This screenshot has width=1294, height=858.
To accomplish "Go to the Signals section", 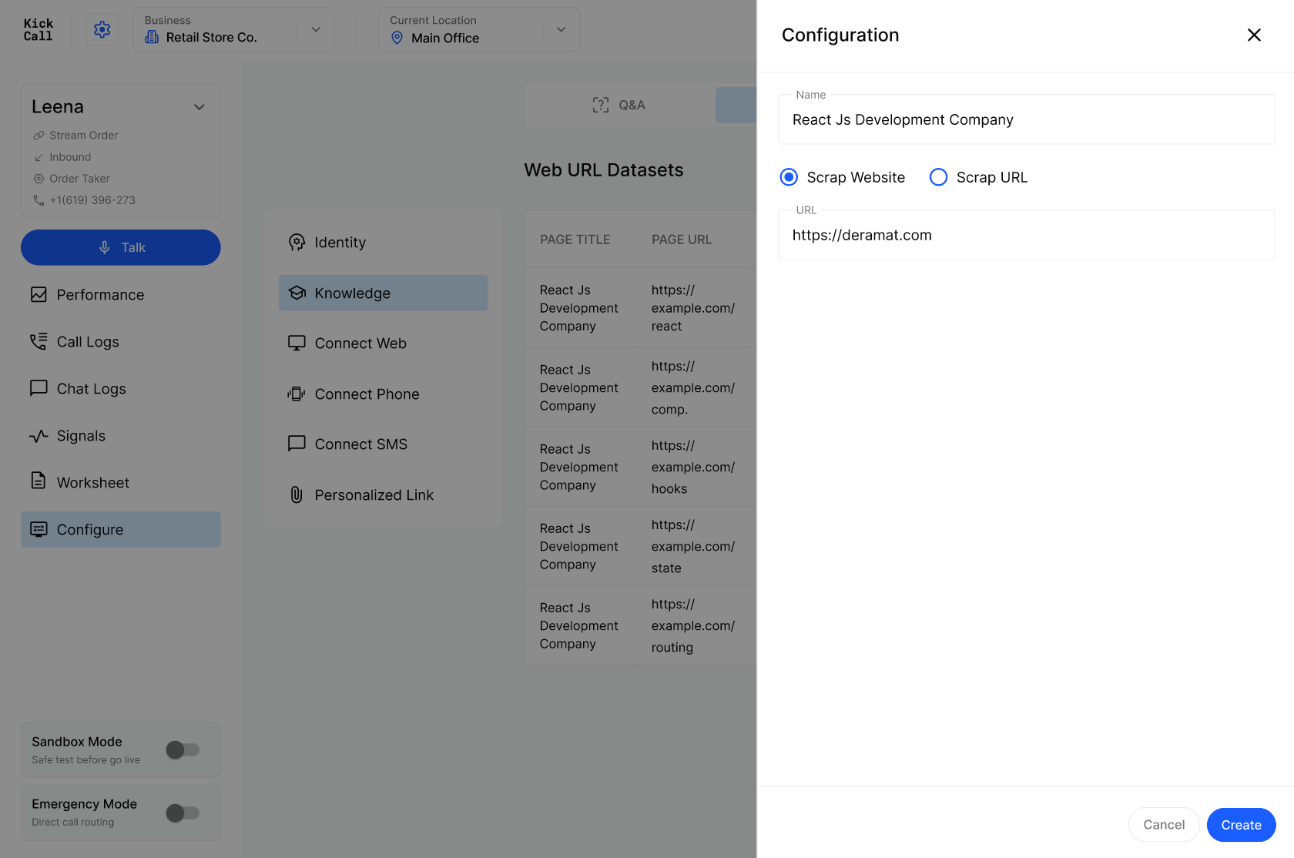I will tap(121, 436).
